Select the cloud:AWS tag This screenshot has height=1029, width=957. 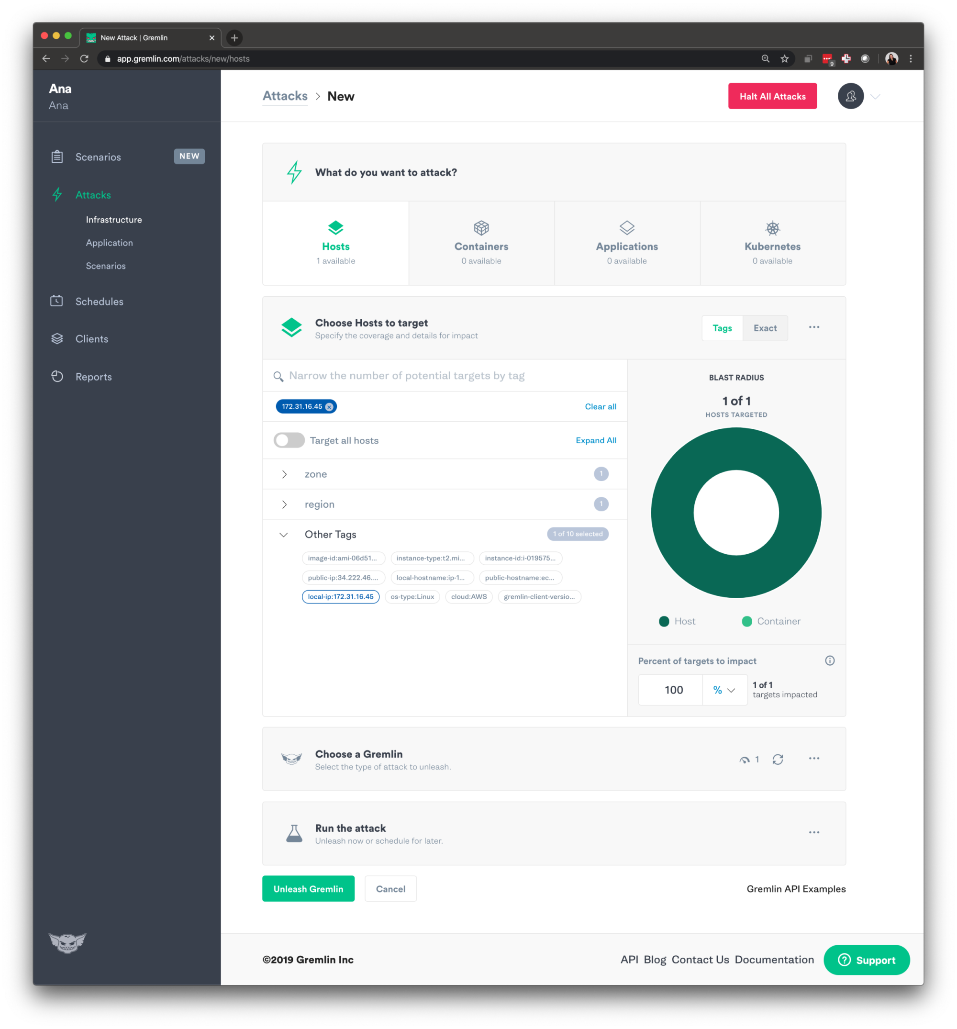[469, 597]
